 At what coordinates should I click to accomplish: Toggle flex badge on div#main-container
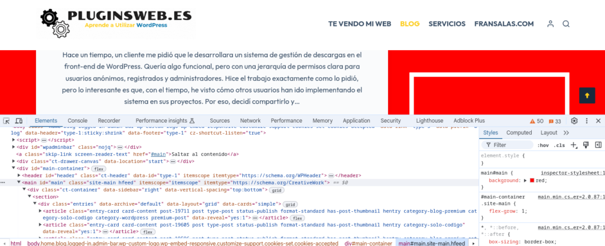99,169
